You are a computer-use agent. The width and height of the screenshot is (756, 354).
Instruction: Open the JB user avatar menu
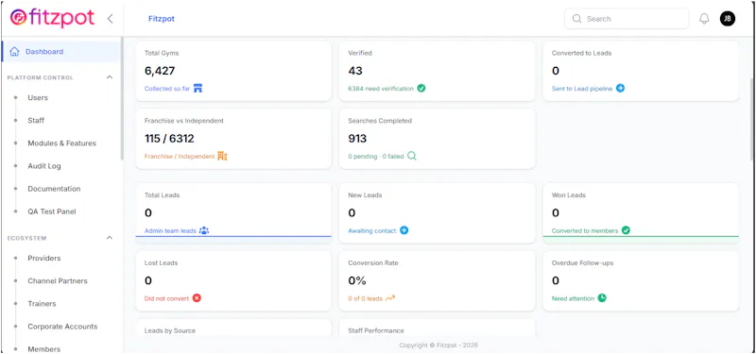click(x=728, y=19)
